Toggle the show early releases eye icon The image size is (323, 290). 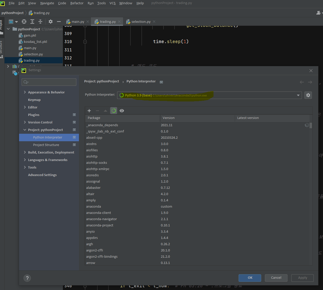click(x=122, y=111)
